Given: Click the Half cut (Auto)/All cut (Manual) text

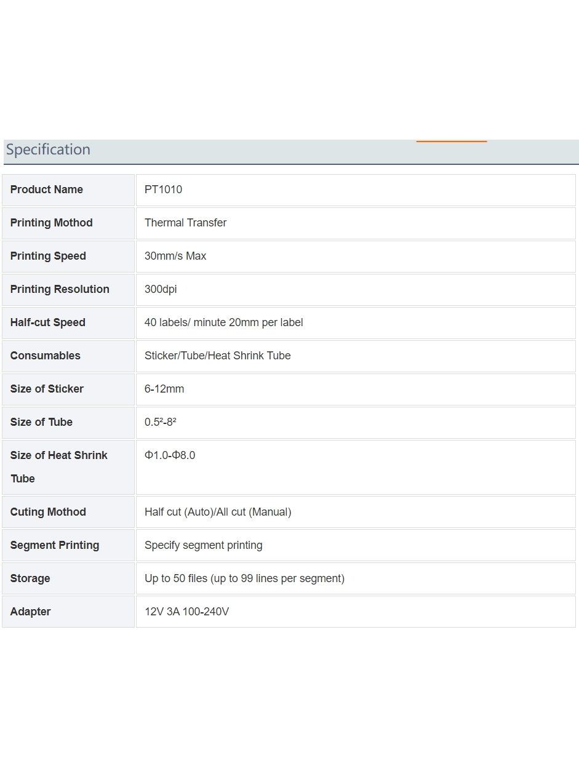Looking at the screenshot, I should tap(218, 512).
